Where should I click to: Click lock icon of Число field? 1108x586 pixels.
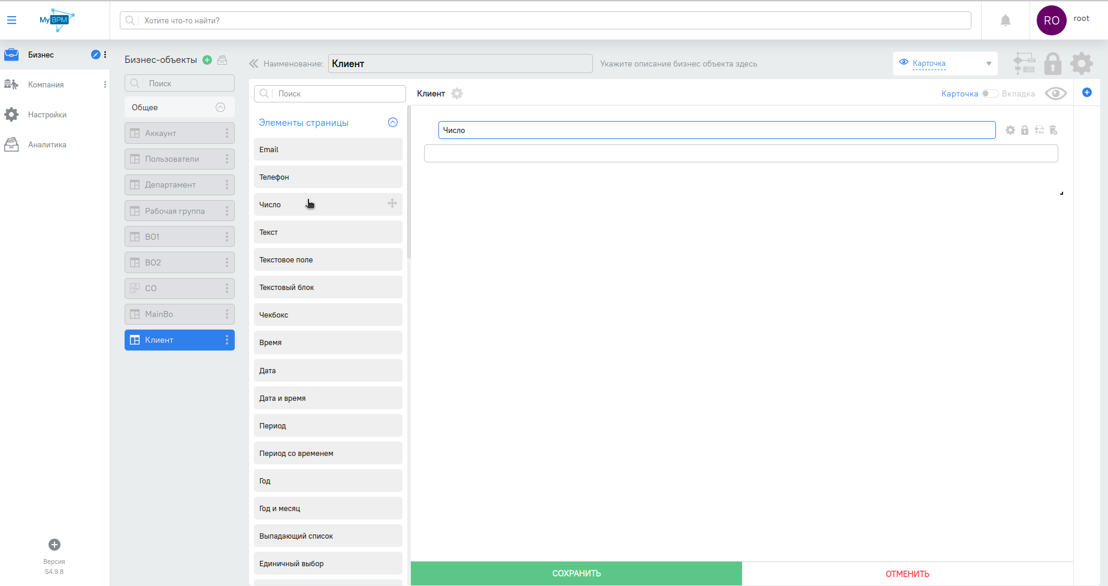pos(1025,130)
